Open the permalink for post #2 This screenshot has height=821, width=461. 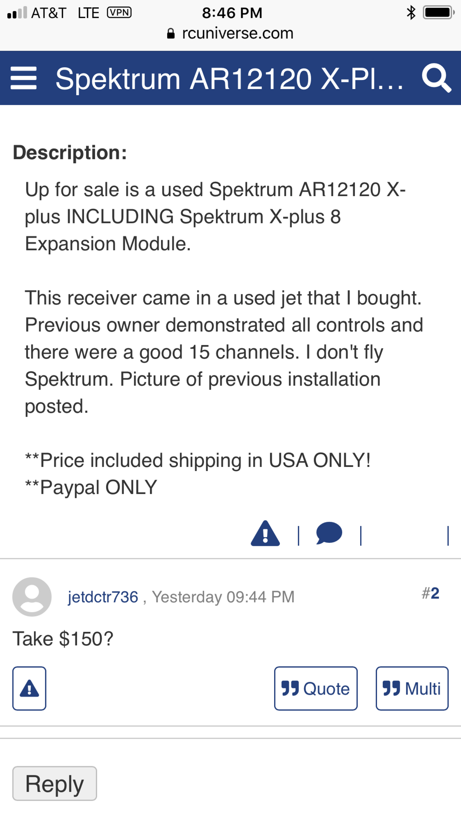pyautogui.click(x=431, y=593)
